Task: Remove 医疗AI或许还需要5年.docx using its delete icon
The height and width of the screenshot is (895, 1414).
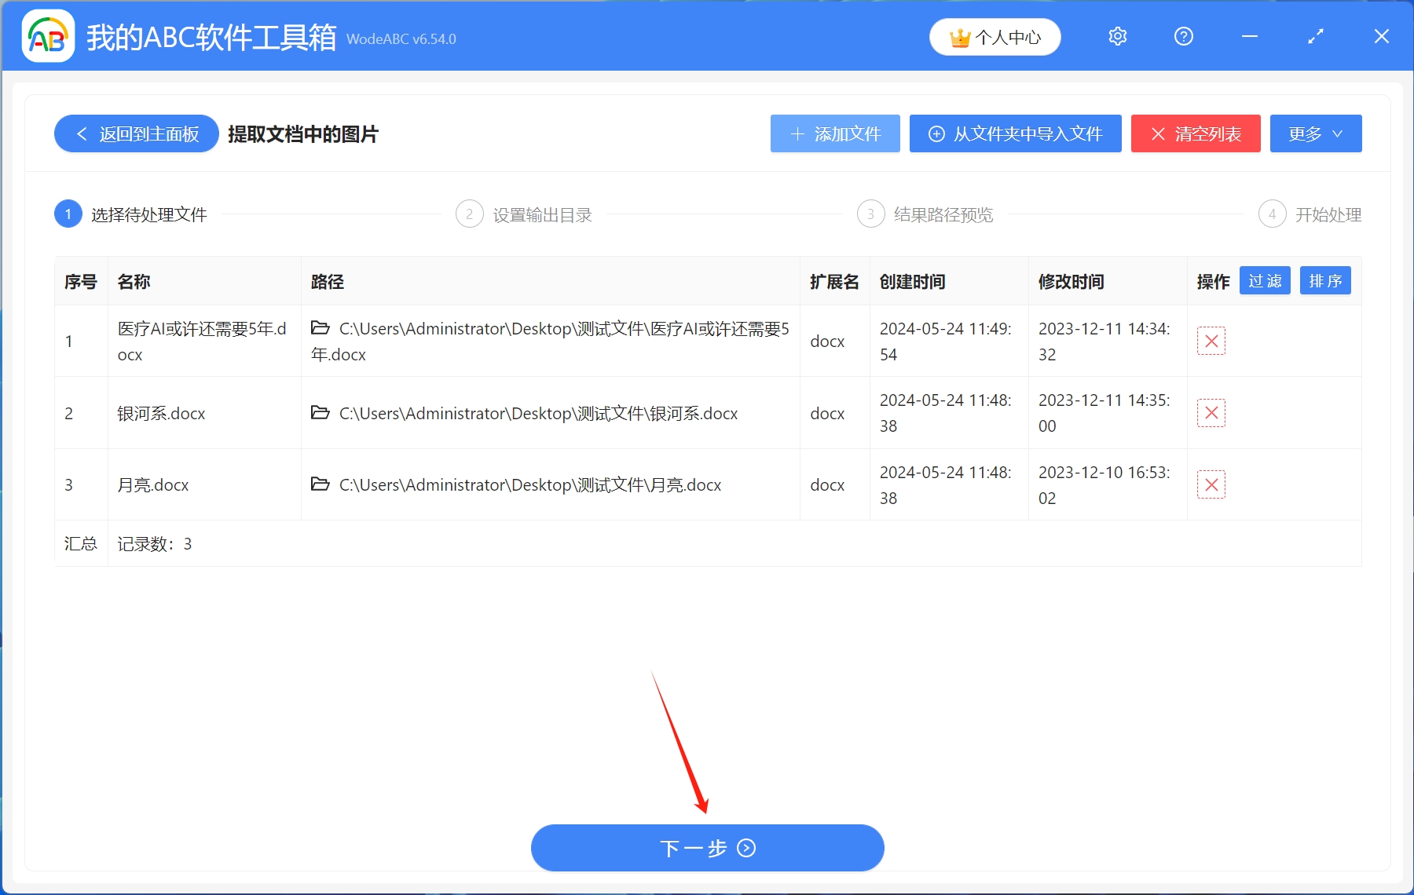Action: point(1211,341)
